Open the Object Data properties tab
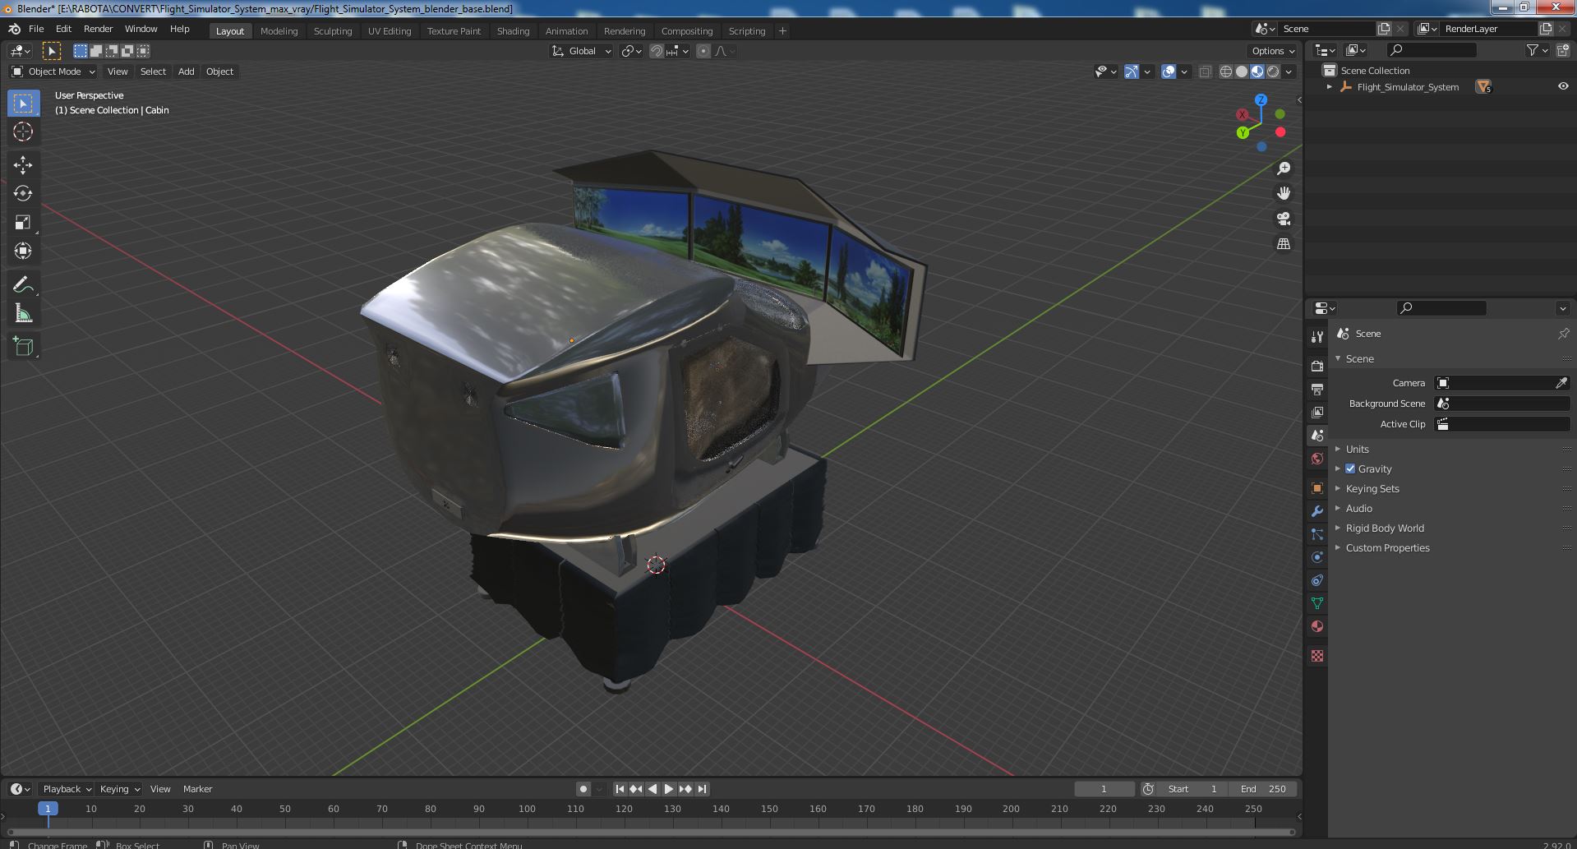Screen dimensions: 1577x849 [1317, 603]
